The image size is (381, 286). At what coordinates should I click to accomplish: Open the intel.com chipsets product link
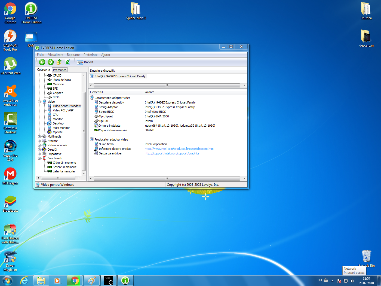(x=179, y=149)
